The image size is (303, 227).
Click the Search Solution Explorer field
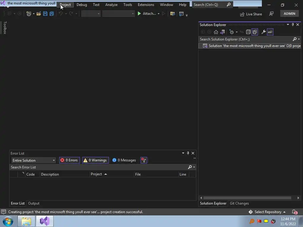click(246, 39)
